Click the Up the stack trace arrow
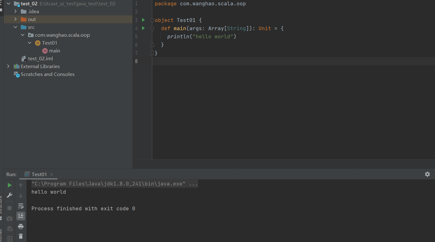 click(21, 186)
